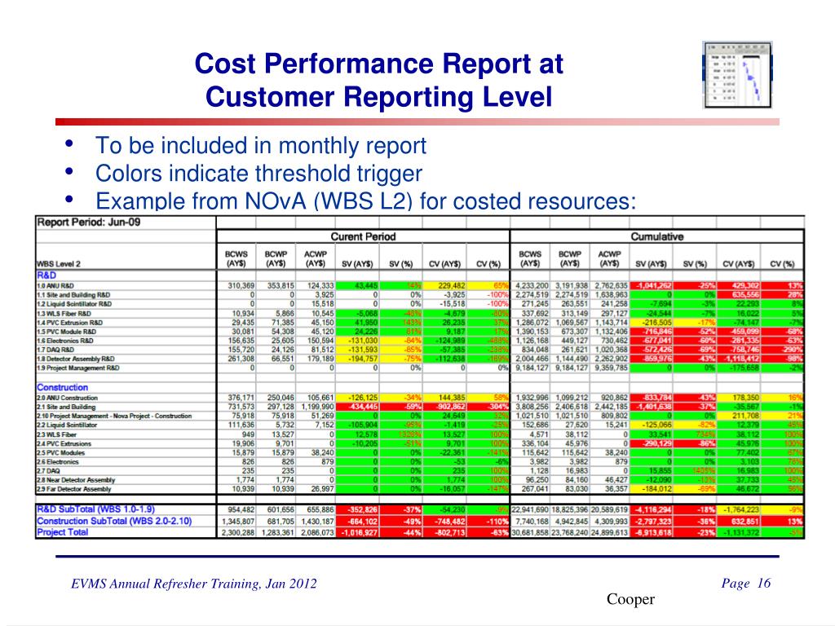Screen dimensions: 835x626
Task: Click the red -352,826 R&D SubTotal cell
Action: (357, 509)
